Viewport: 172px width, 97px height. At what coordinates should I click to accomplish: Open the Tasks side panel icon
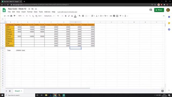(x=169, y=29)
